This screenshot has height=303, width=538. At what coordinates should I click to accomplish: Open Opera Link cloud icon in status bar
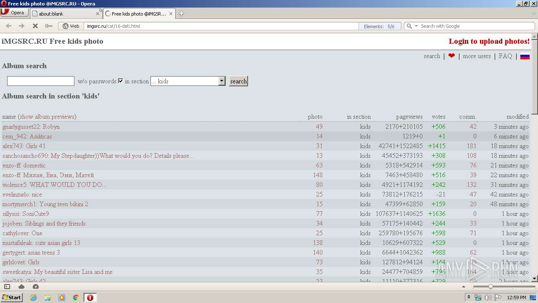(21, 287)
